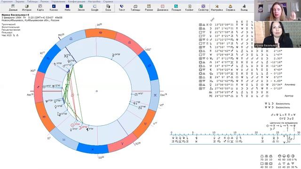Click the Asc label on chart
This screenshot has width=301, height=169.
click(x=30, y=95)
